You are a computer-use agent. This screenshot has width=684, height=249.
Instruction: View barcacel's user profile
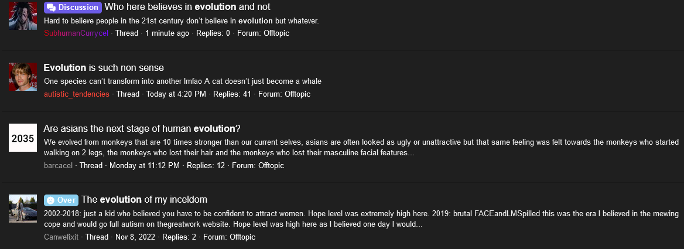pyautogui.click(x=59, y=166)
